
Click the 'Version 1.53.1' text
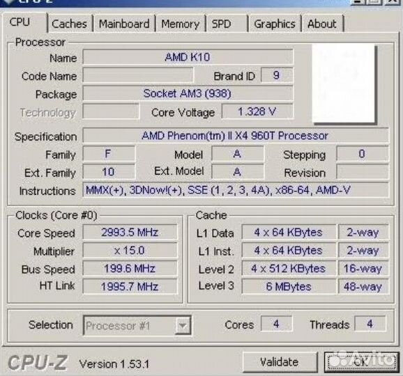114,364
